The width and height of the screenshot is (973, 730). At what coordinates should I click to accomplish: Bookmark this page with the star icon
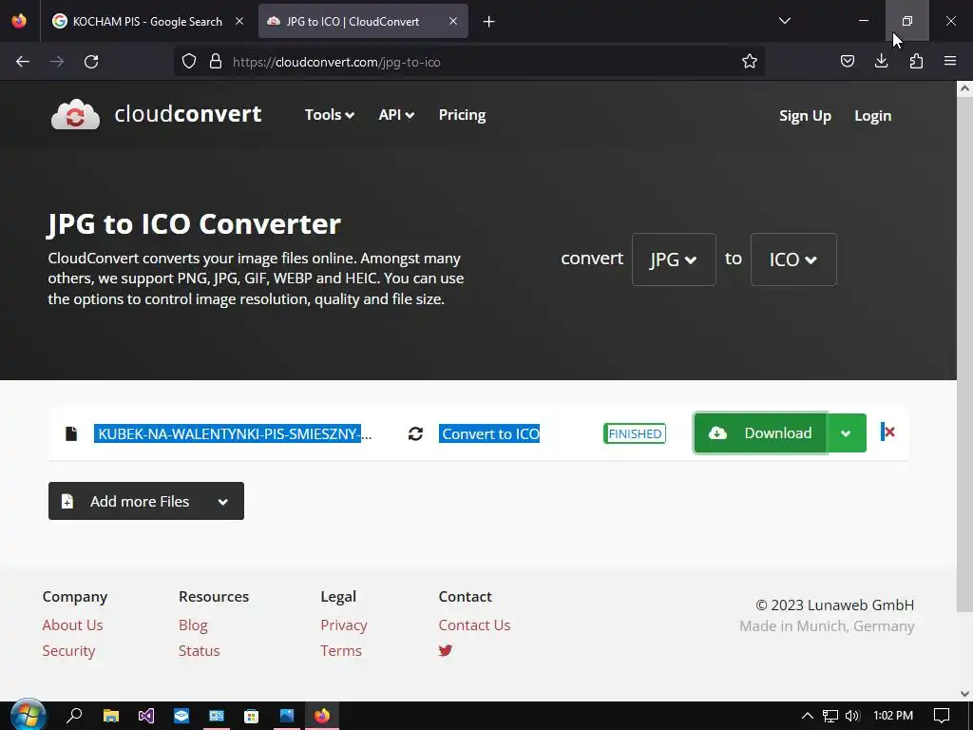coord(750,61)
